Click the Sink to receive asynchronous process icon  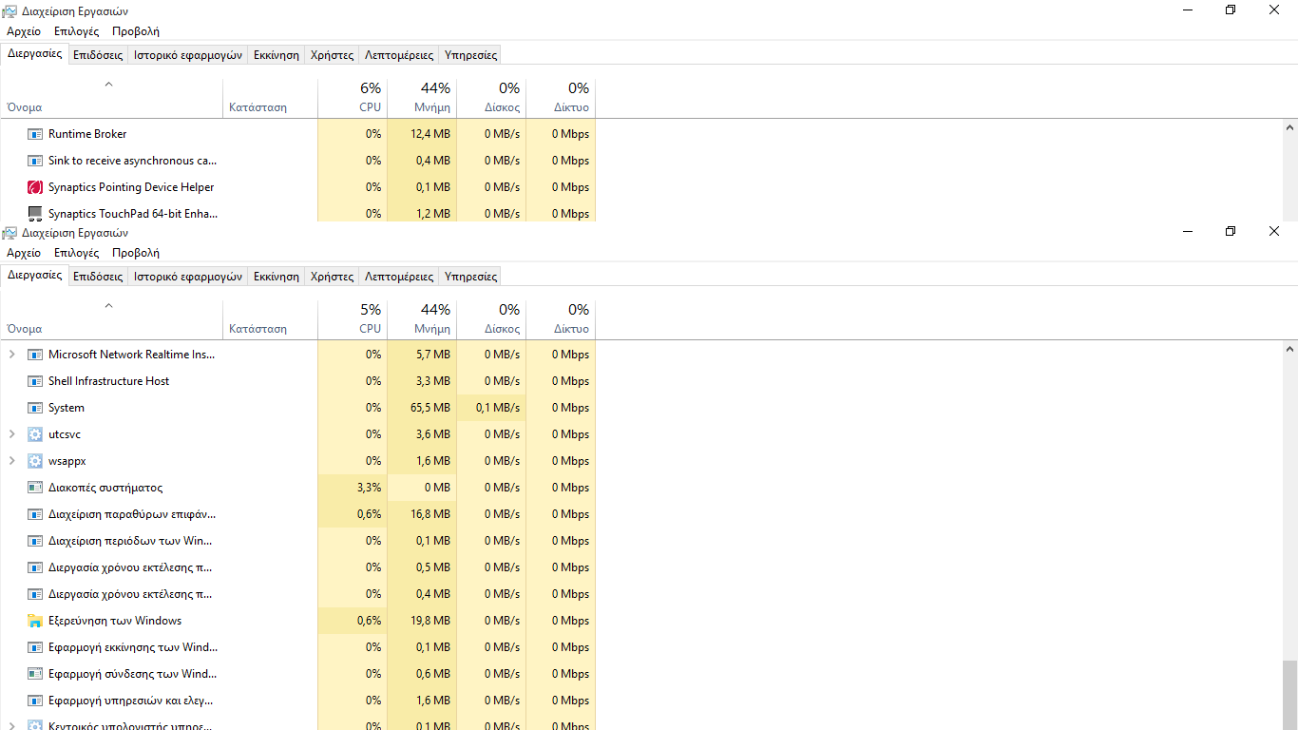35,161
